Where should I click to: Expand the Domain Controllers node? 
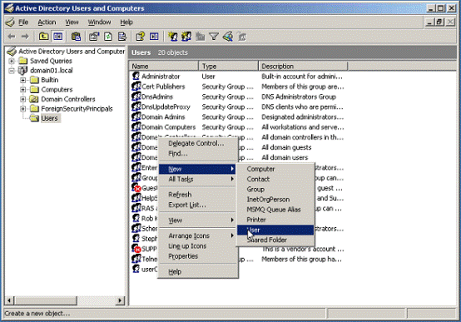click(23, 99)
